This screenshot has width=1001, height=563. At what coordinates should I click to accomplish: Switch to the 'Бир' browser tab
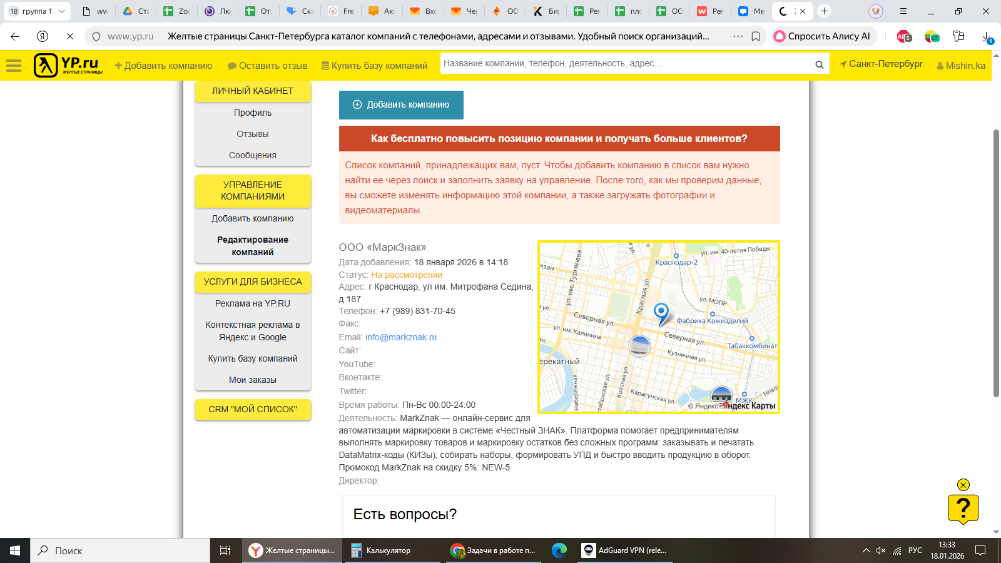click(546, 11)
